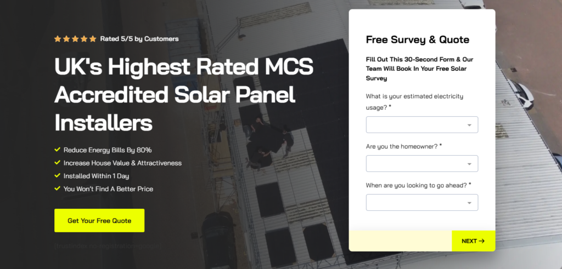
Task: Expand the Are you the homeowner dropdown
Action: coord(421,164)
